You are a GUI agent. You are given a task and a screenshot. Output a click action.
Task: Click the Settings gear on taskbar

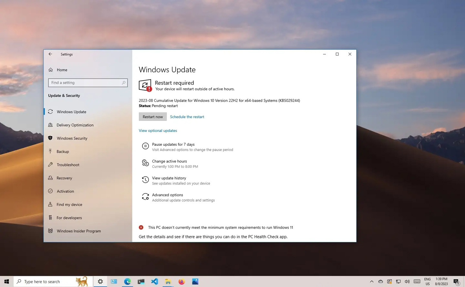coord(100,282)
